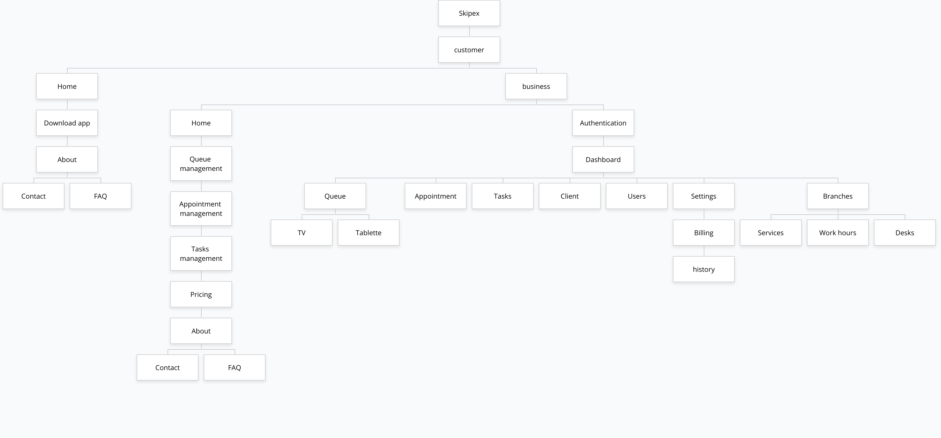The width and height of the screenshot is (941, 438).
Task: Click the Services node
Action: (x=770, y=233)
